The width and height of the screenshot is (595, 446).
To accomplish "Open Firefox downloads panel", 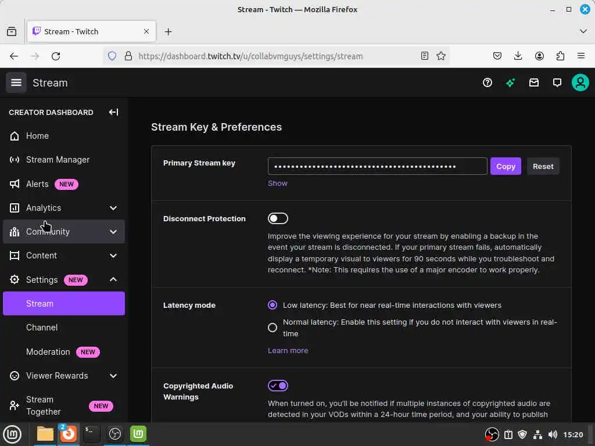I will (x=518, y=56).
